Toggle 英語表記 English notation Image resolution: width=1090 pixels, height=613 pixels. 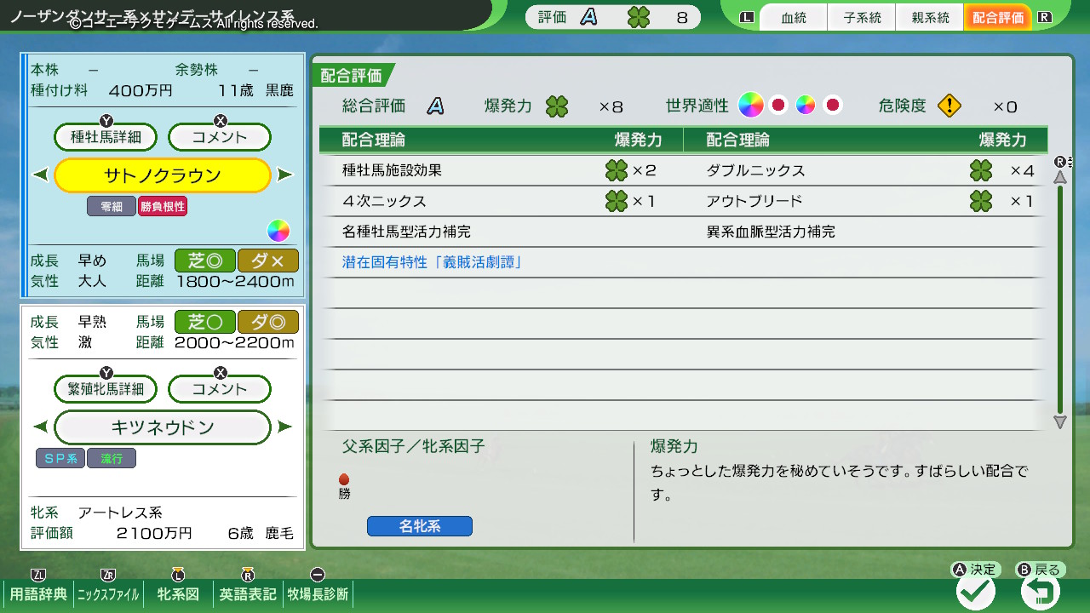pos(248,594)
